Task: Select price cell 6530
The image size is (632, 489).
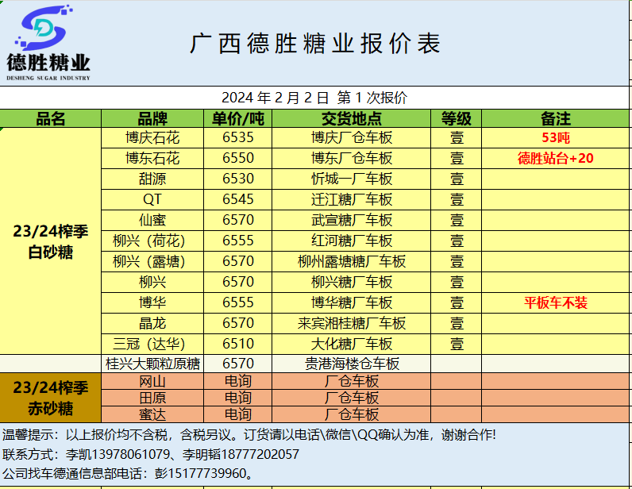Action: [238, 179]
